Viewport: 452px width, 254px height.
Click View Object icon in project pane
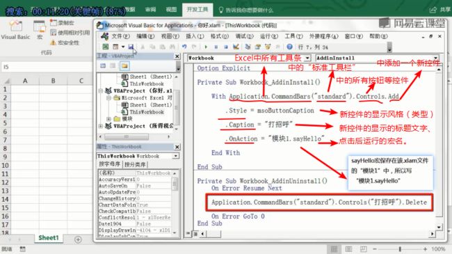(x=113, y=66)
